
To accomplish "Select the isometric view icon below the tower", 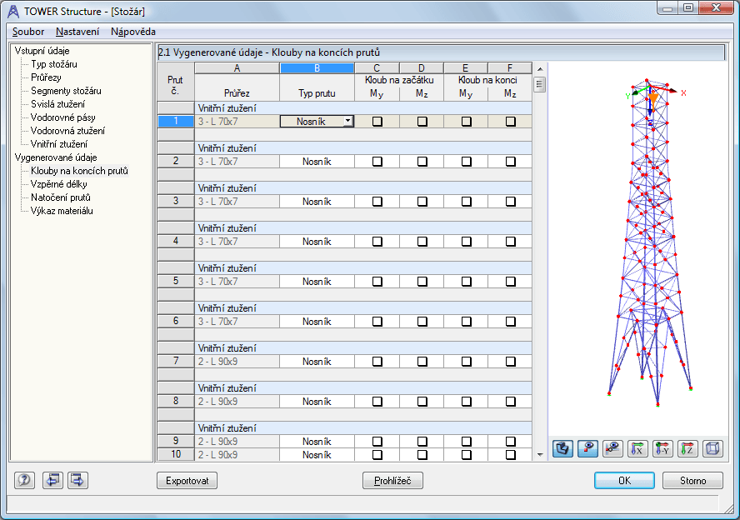I will [562, 448].
